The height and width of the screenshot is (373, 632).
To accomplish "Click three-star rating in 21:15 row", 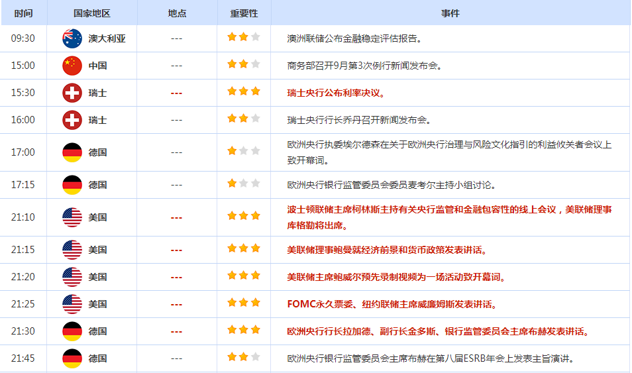I will pyautogui.click(x=243, y=248).
